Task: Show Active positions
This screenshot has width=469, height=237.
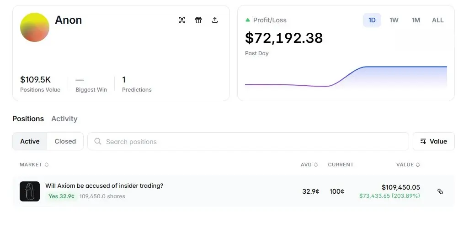Action: click(30, 141)
